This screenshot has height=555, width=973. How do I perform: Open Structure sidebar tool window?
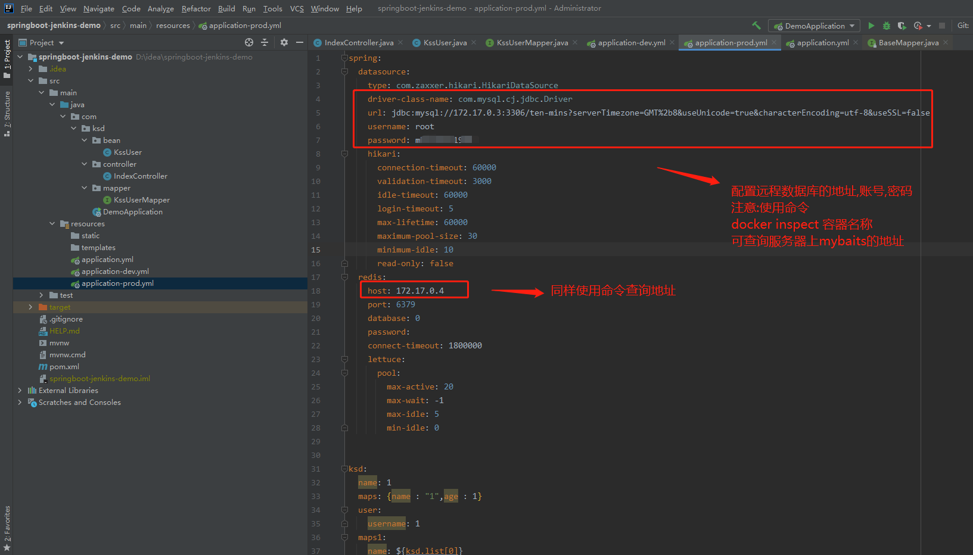point(7,113)
